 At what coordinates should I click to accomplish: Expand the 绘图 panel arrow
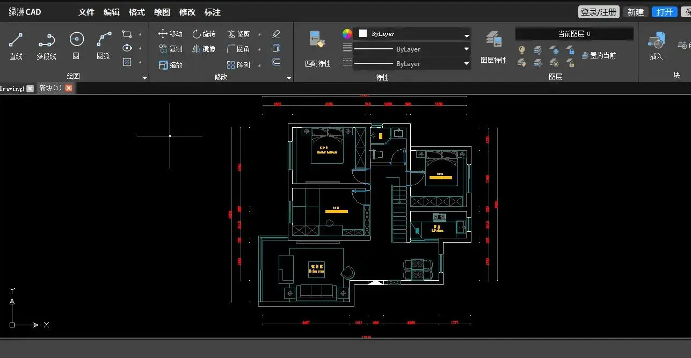[144, 78]
